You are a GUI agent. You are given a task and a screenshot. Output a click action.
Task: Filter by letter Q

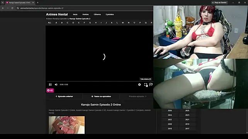coord(146,23)
